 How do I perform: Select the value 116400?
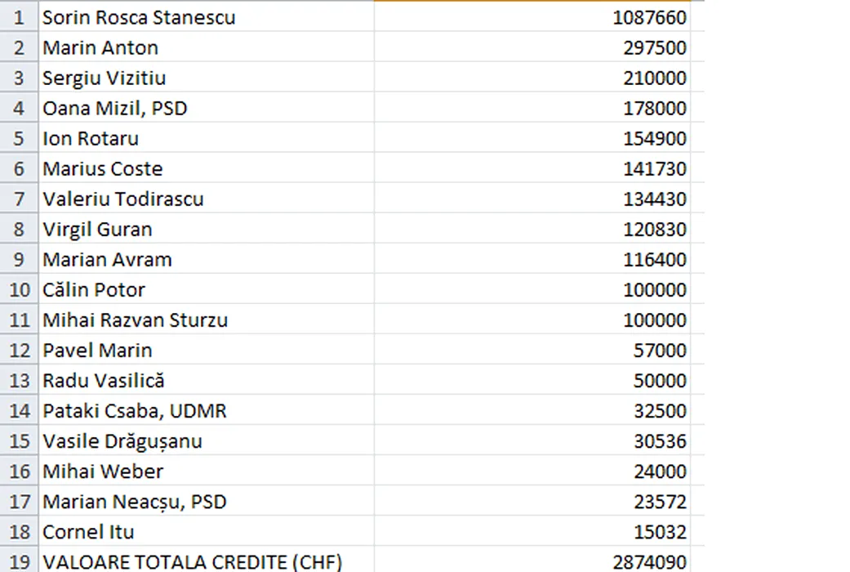(654, 259)
